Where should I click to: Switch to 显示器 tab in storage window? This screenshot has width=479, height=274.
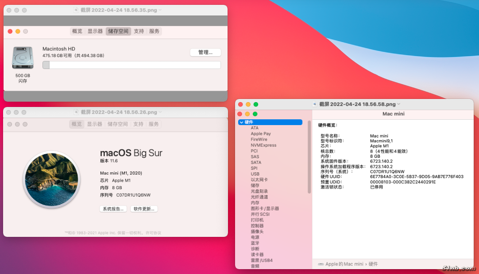95,31
